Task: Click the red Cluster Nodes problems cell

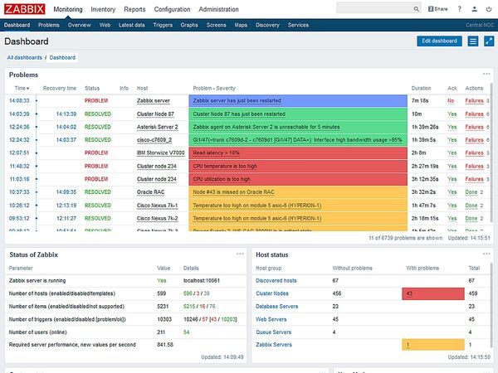Action: tap(432, 293)
